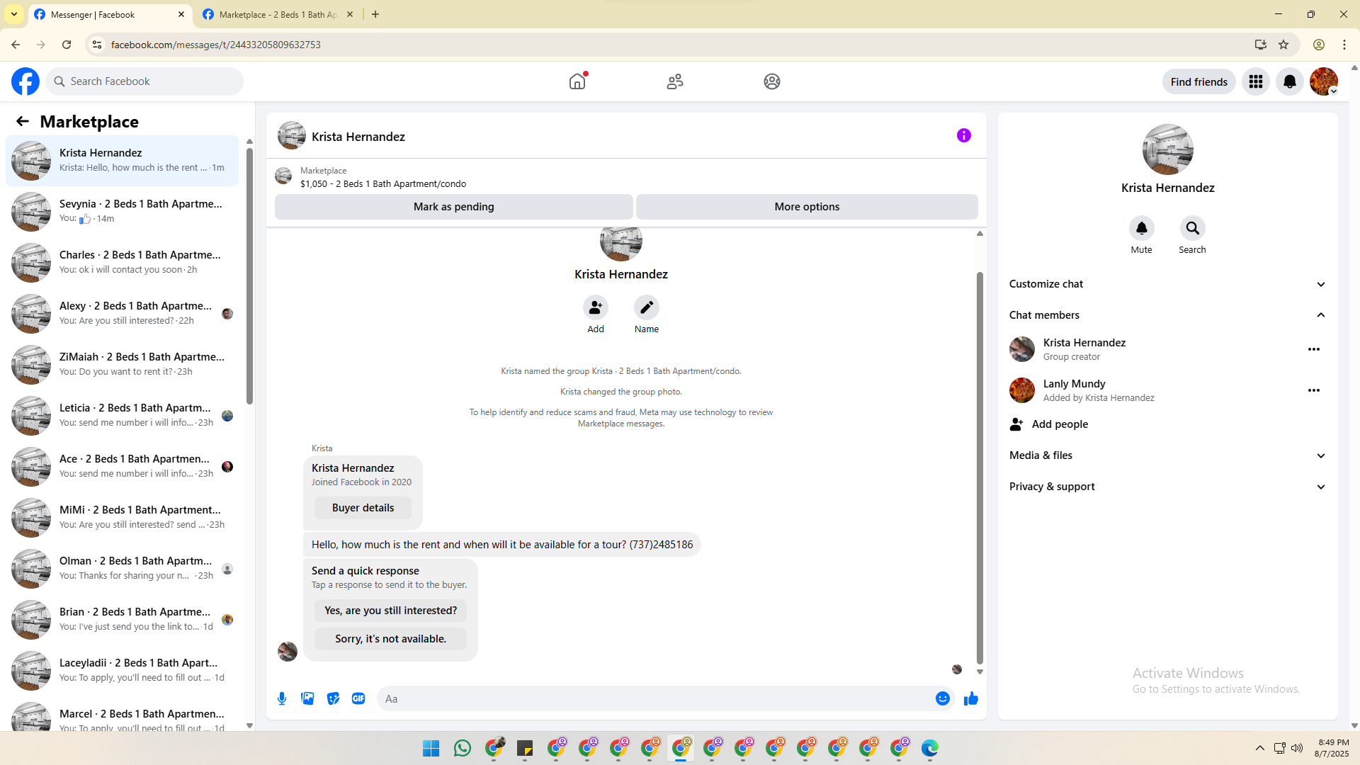Mute this conversation with the bell
This screenshot has height=765, width=1360.
(1142, 228)
